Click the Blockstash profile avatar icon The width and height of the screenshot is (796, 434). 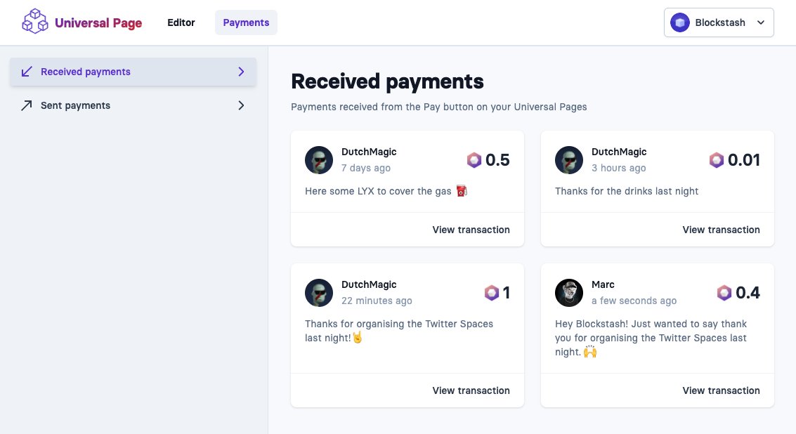(680, 22)
